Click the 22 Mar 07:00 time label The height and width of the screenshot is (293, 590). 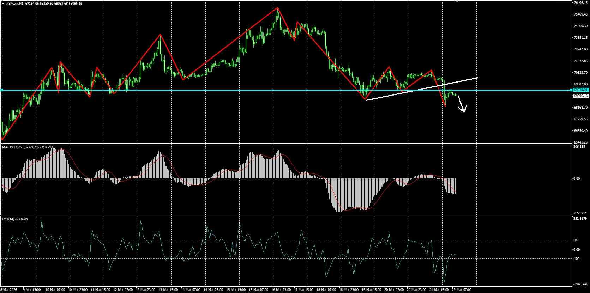pyautogui.click(x=461, y=290)
